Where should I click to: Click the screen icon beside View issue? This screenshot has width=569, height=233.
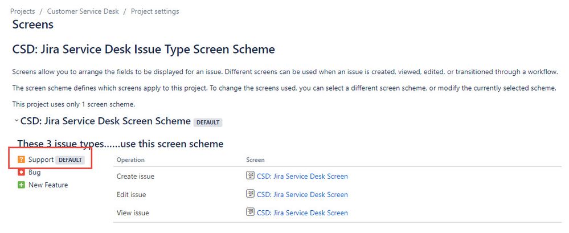[250, 212]
